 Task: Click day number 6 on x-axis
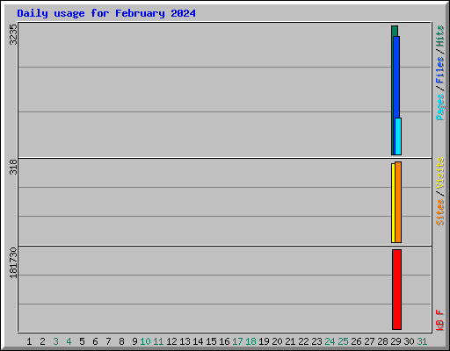click(95, 341)
